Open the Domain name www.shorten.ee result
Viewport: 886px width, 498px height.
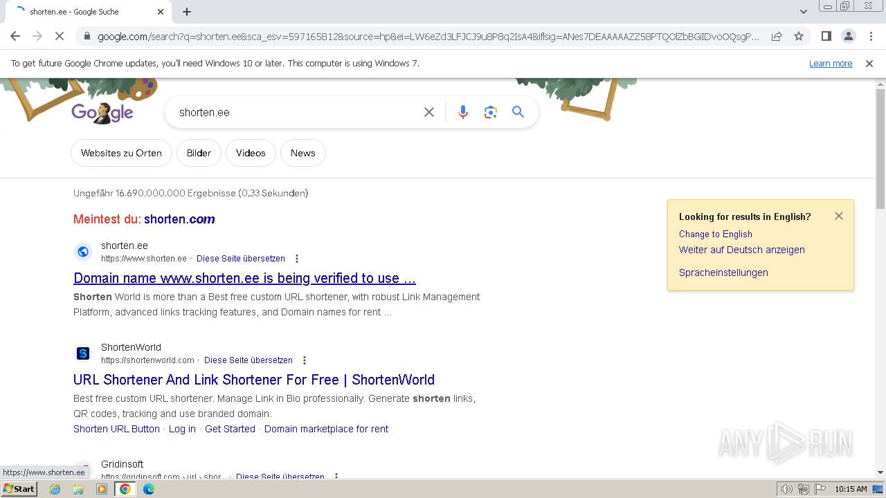click(x=244, y=278)
